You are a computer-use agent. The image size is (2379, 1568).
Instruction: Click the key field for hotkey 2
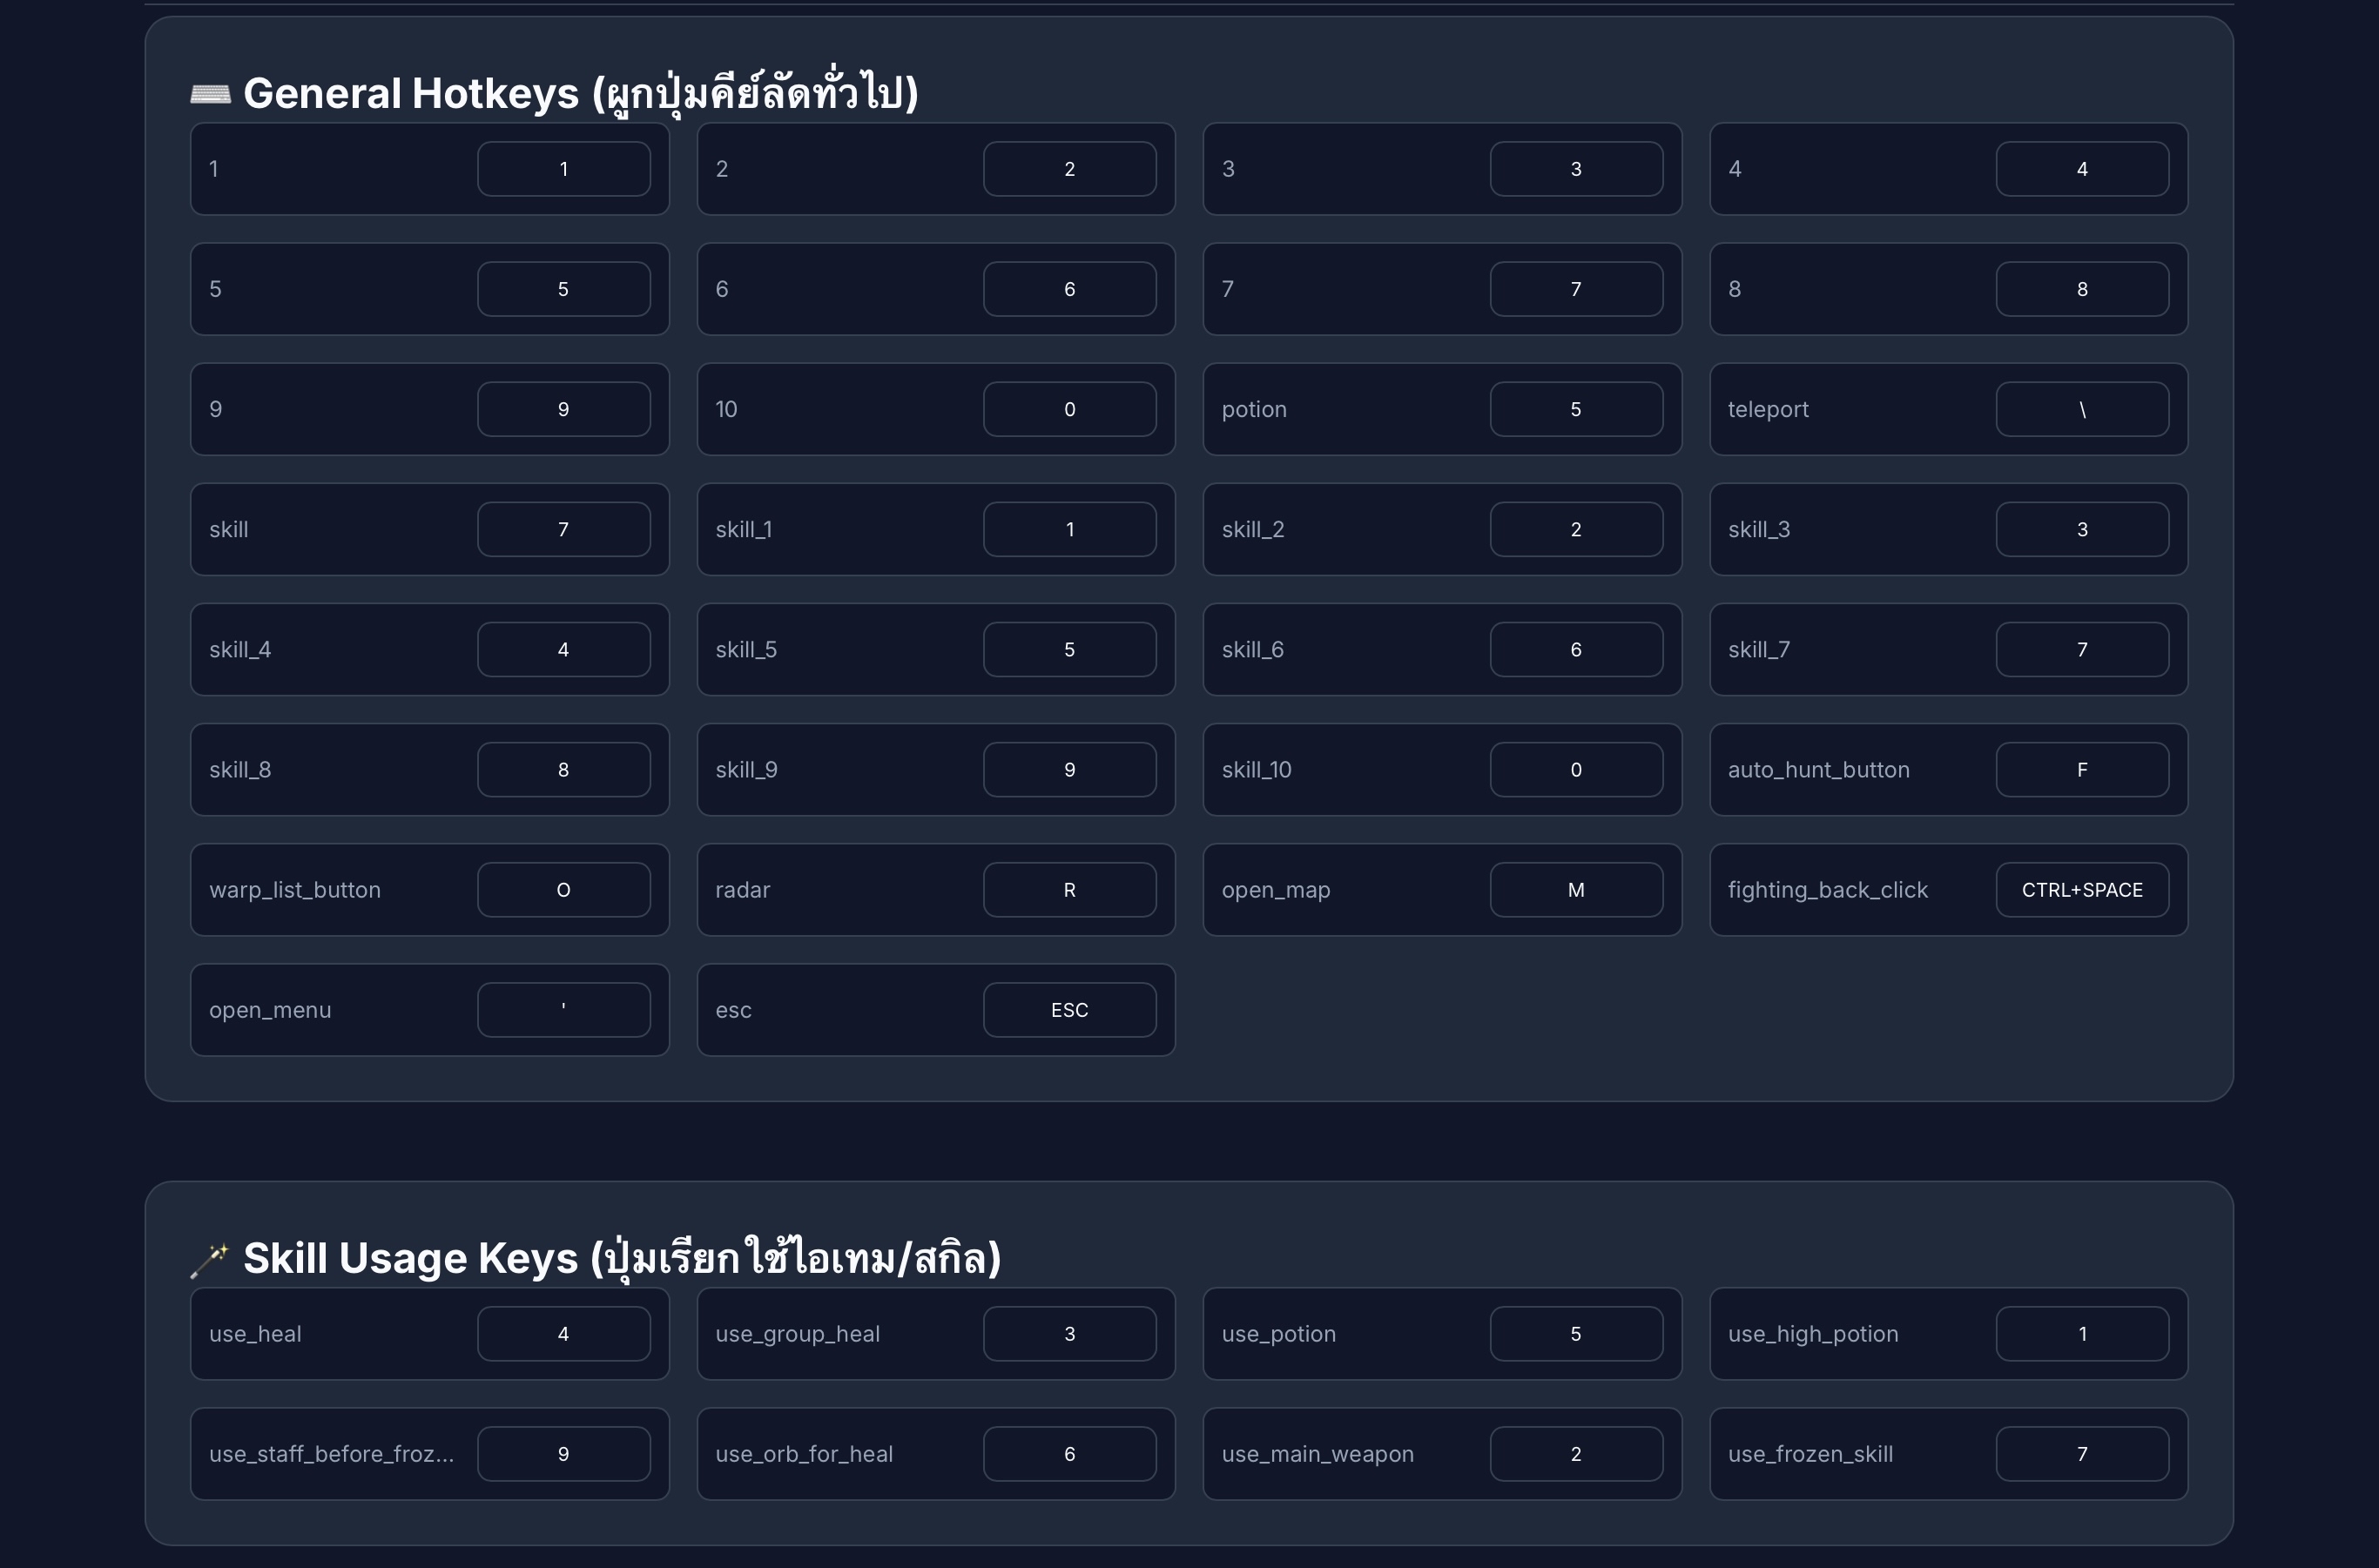[x=1069, y=169]
